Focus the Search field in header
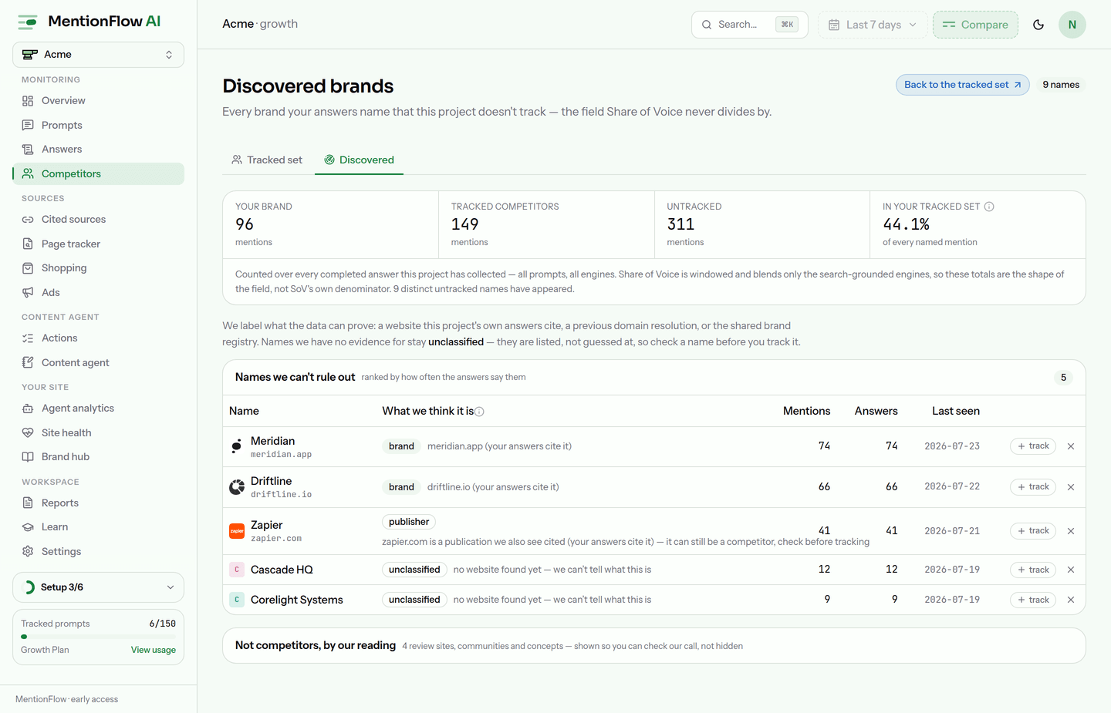 749,25
